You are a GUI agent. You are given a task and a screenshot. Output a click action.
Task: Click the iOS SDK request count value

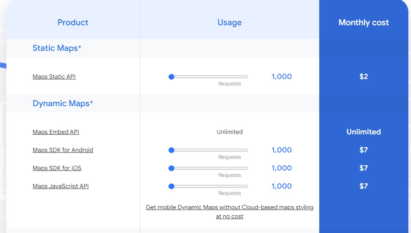click(x=282, y=168)
